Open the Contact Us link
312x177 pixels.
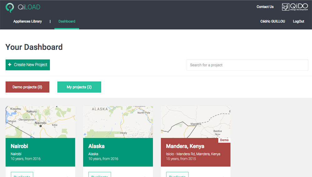pyautogui.click(x=265, y=7)
